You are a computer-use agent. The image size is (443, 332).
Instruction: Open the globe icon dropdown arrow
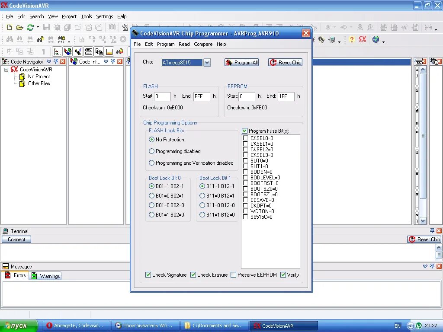coord(383,41)
